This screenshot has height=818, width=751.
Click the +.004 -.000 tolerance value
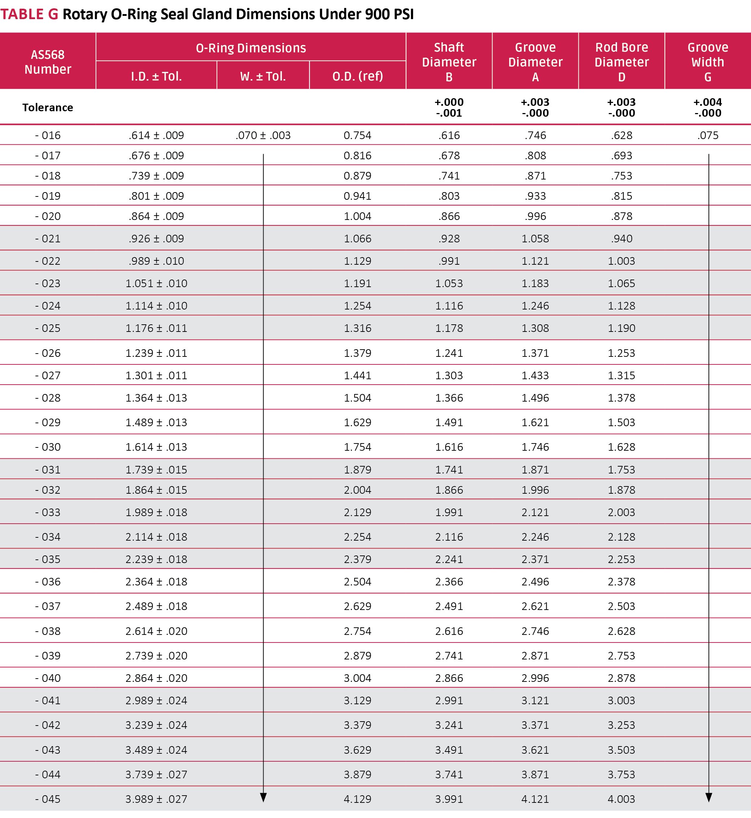tap(708, 107)
